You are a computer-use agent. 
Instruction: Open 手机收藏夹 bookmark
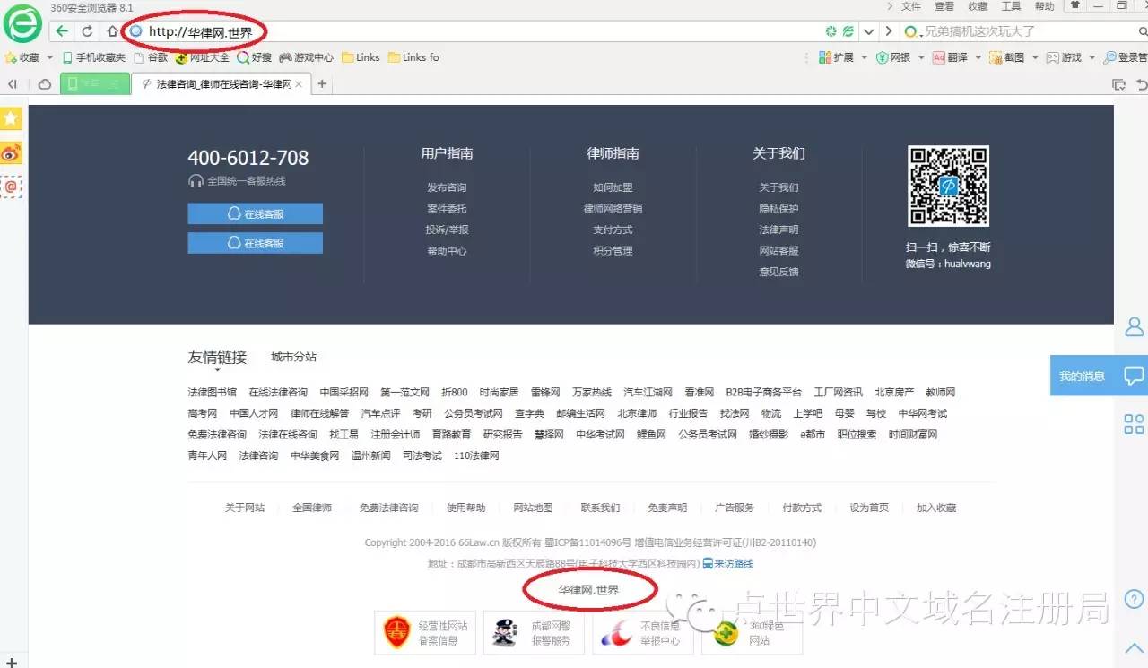coord(94,57)
